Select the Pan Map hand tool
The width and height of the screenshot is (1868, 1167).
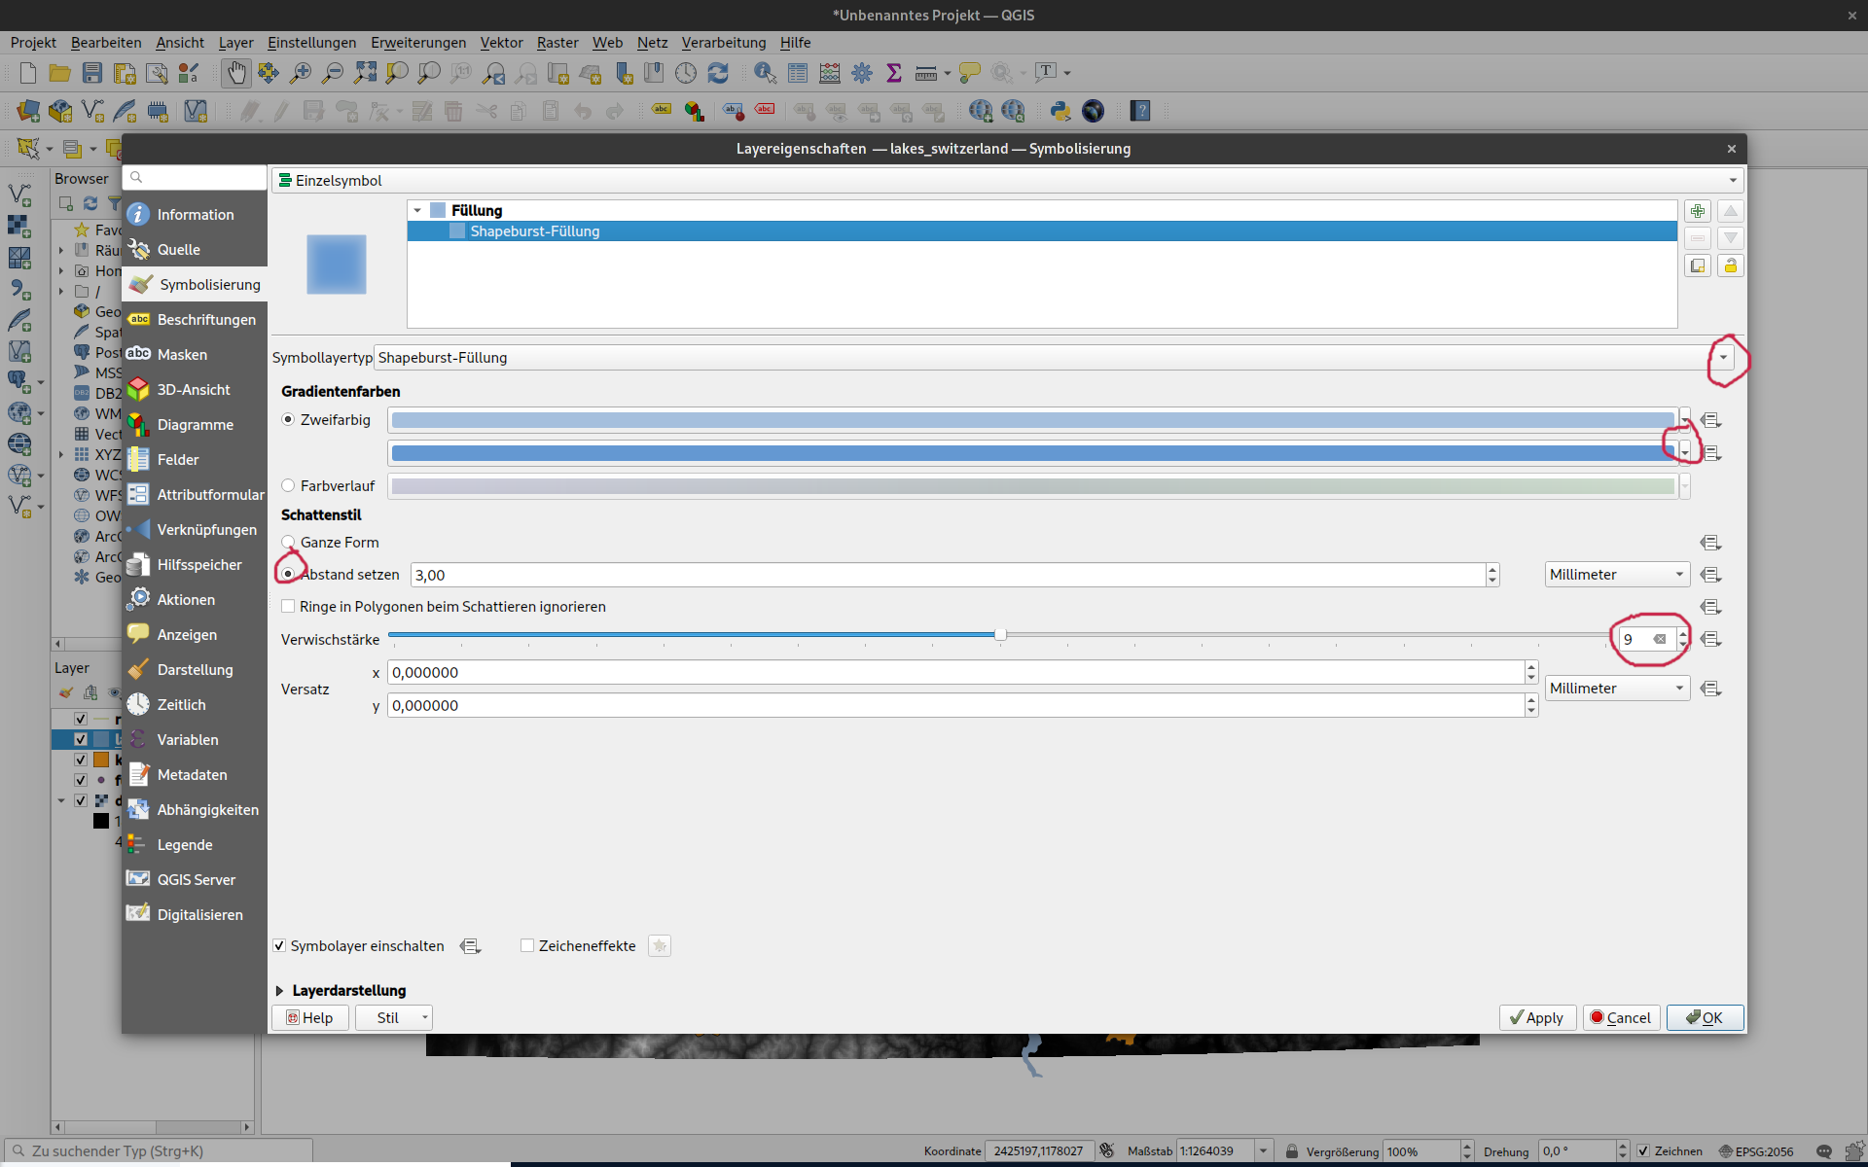point(235,73)
